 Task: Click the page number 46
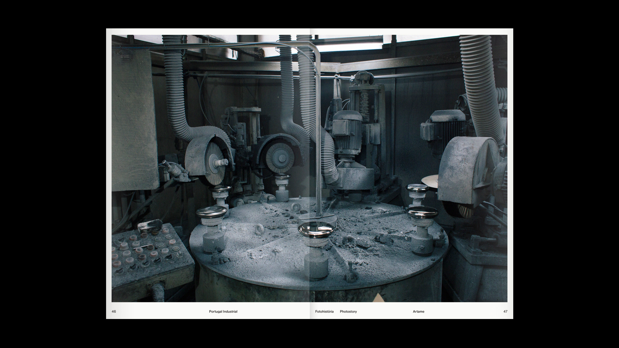tap(114, 312)
